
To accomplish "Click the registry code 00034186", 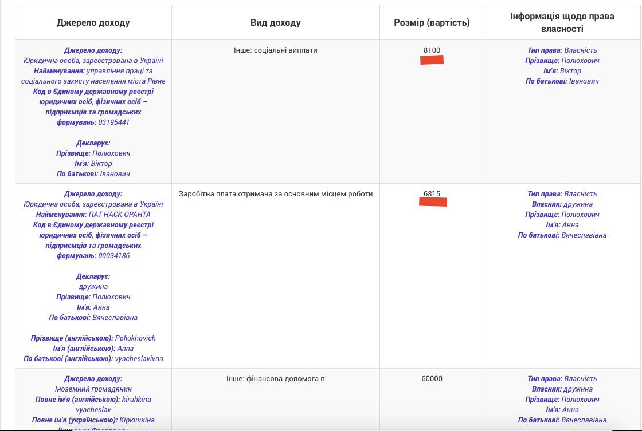I will point(114,256).
